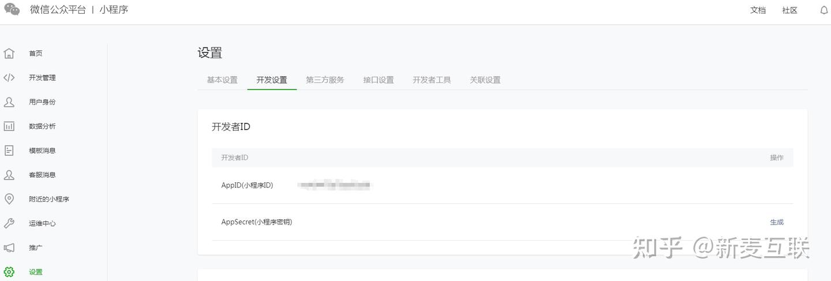Open notifications via the bell icon
831x281 pixels.
click(824, 10)
